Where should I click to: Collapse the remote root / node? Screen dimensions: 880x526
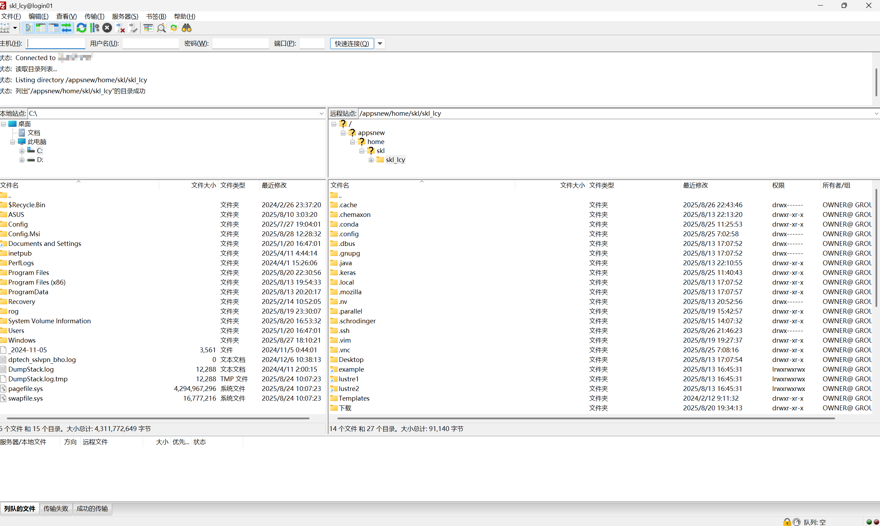click(x=334, y=124)
